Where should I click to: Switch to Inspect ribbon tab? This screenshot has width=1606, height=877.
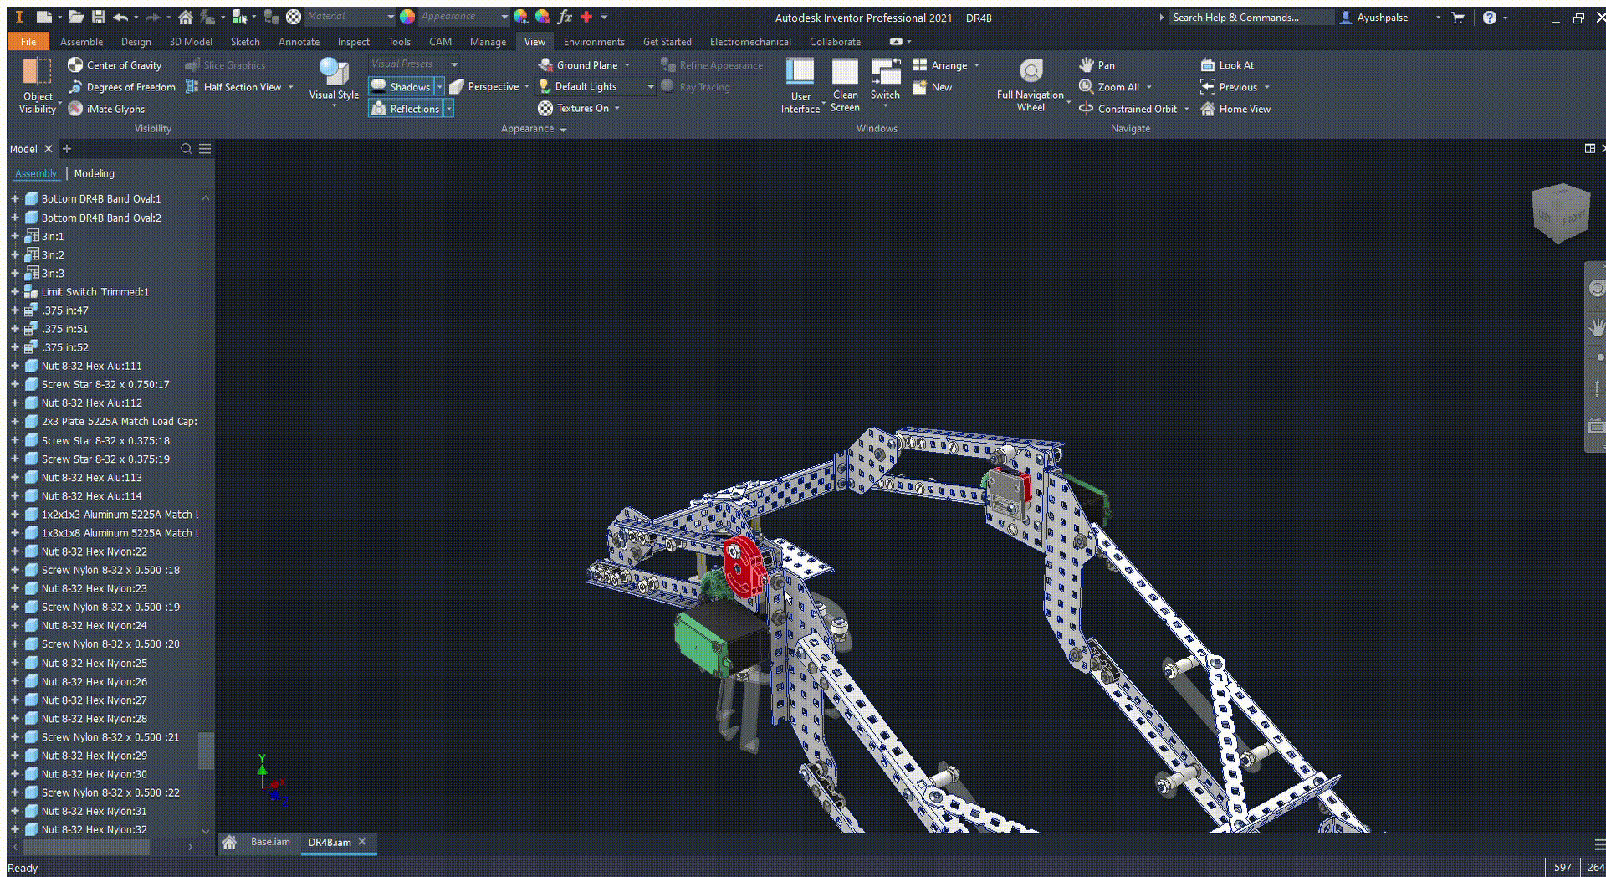[353, 42]
